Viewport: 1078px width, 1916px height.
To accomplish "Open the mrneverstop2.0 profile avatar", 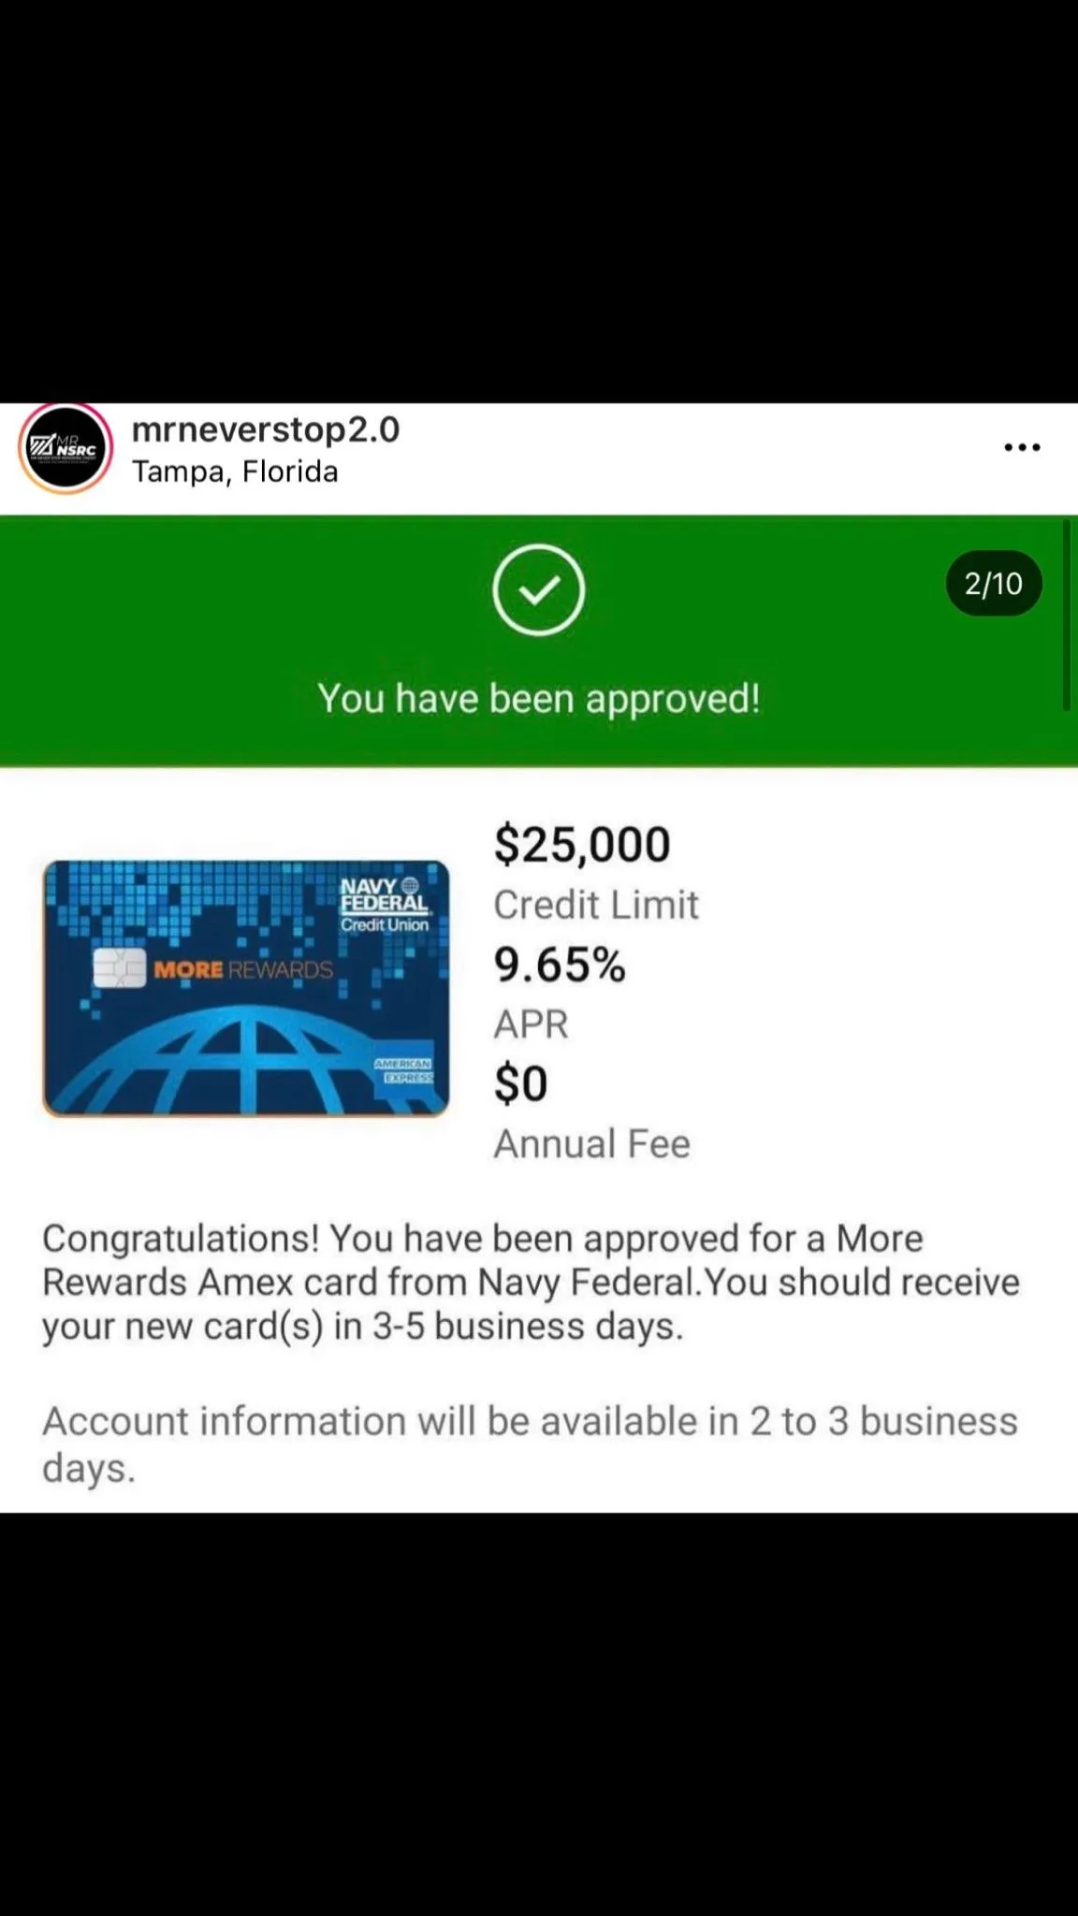I will [x=66, y=449].
